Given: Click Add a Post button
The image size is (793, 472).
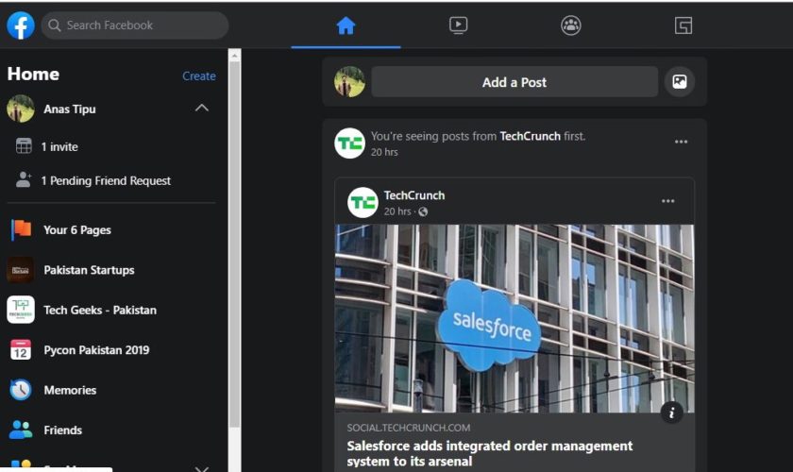Looking at the screenshot, I should pos(515,82).
